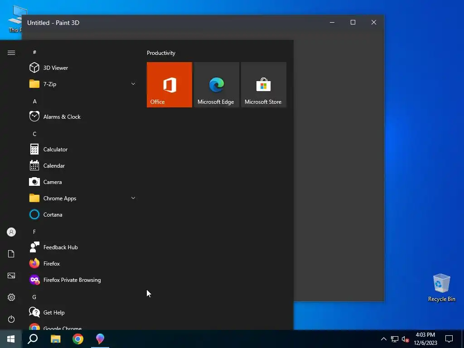This screenshot has height=348, width=464.
Task: Click the taskbar Search icon
Action: click(x=33, y=339)
